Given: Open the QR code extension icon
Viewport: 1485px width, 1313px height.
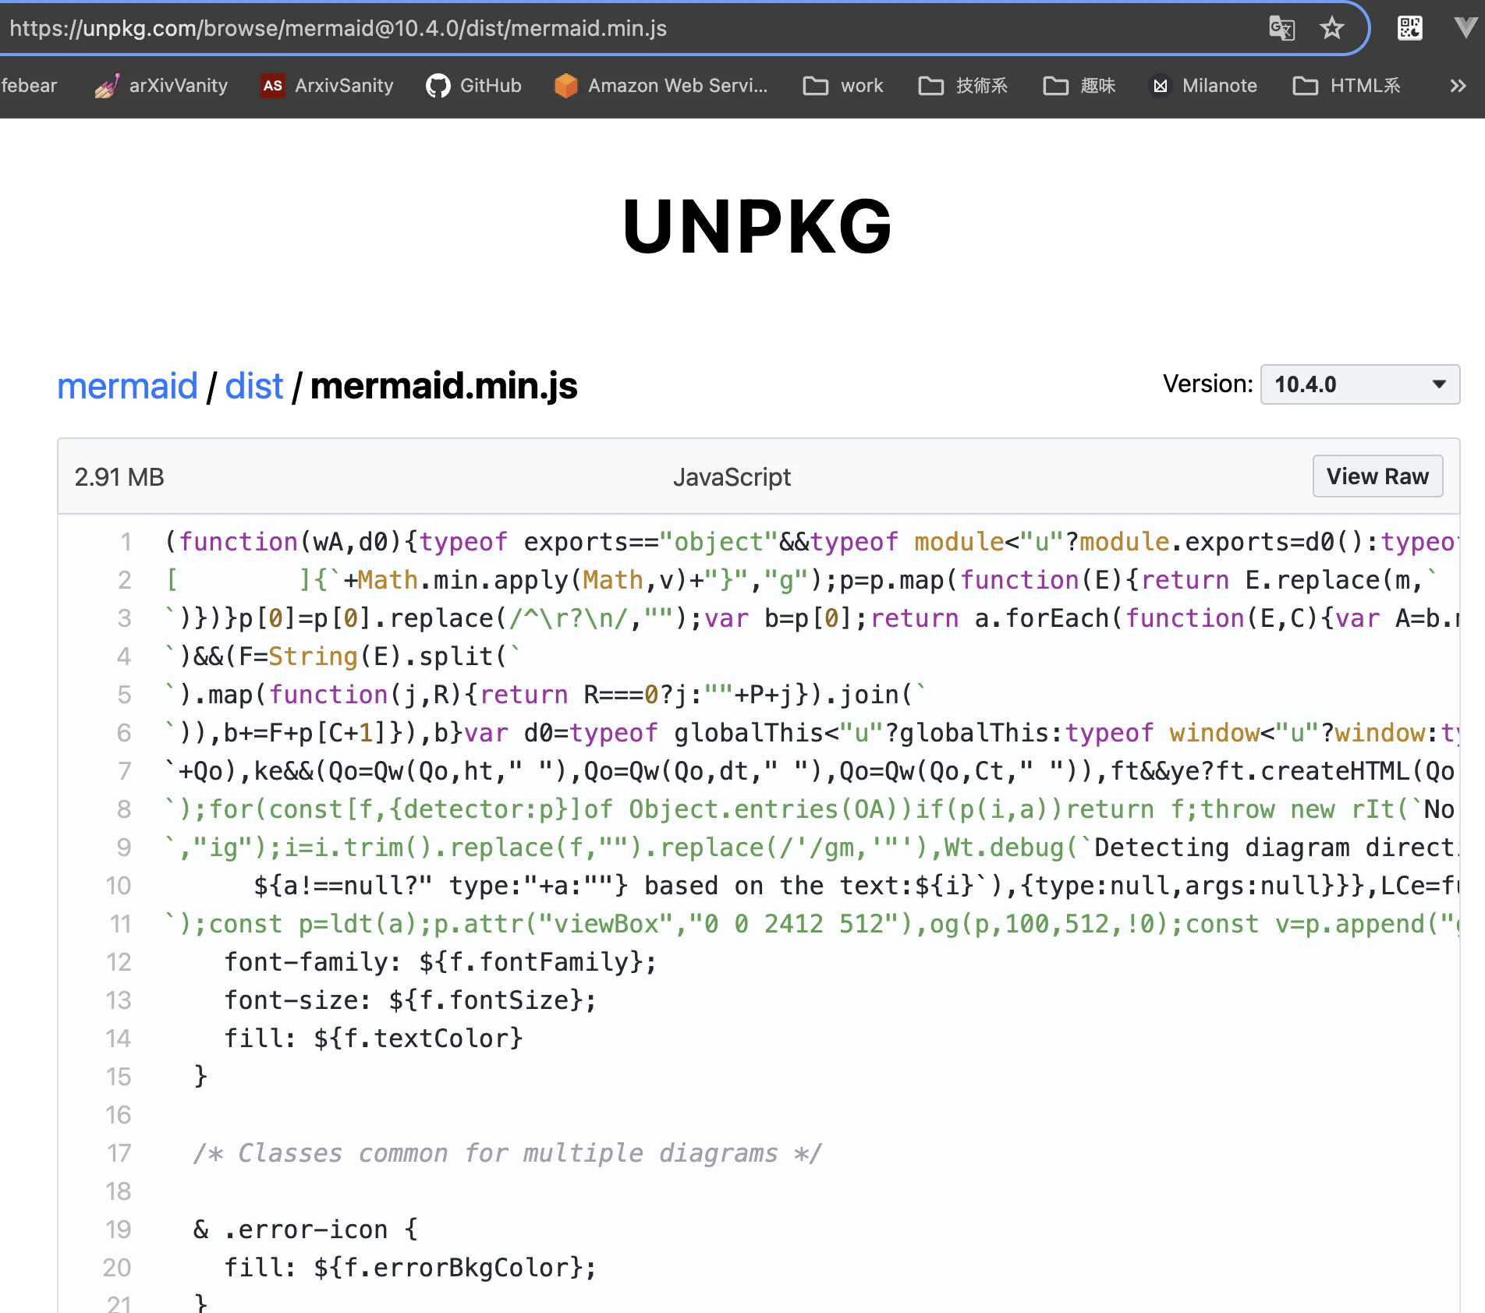Looking at the screenshot, I should point(1409,29).
